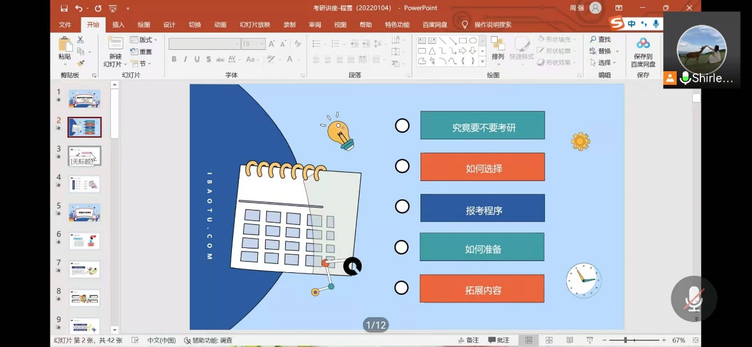Click the New Slide icon

tap(115, 43)
